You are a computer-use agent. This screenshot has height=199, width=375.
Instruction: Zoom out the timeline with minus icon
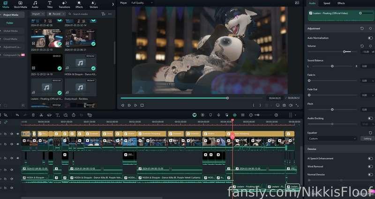pos(251,115)
